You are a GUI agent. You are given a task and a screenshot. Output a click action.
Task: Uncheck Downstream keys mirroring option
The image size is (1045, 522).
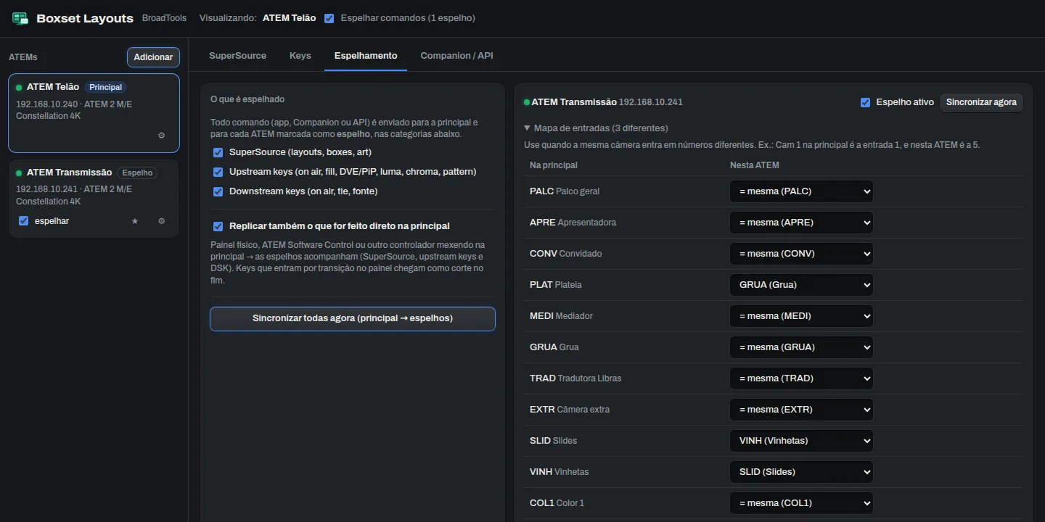coord(218,191)
